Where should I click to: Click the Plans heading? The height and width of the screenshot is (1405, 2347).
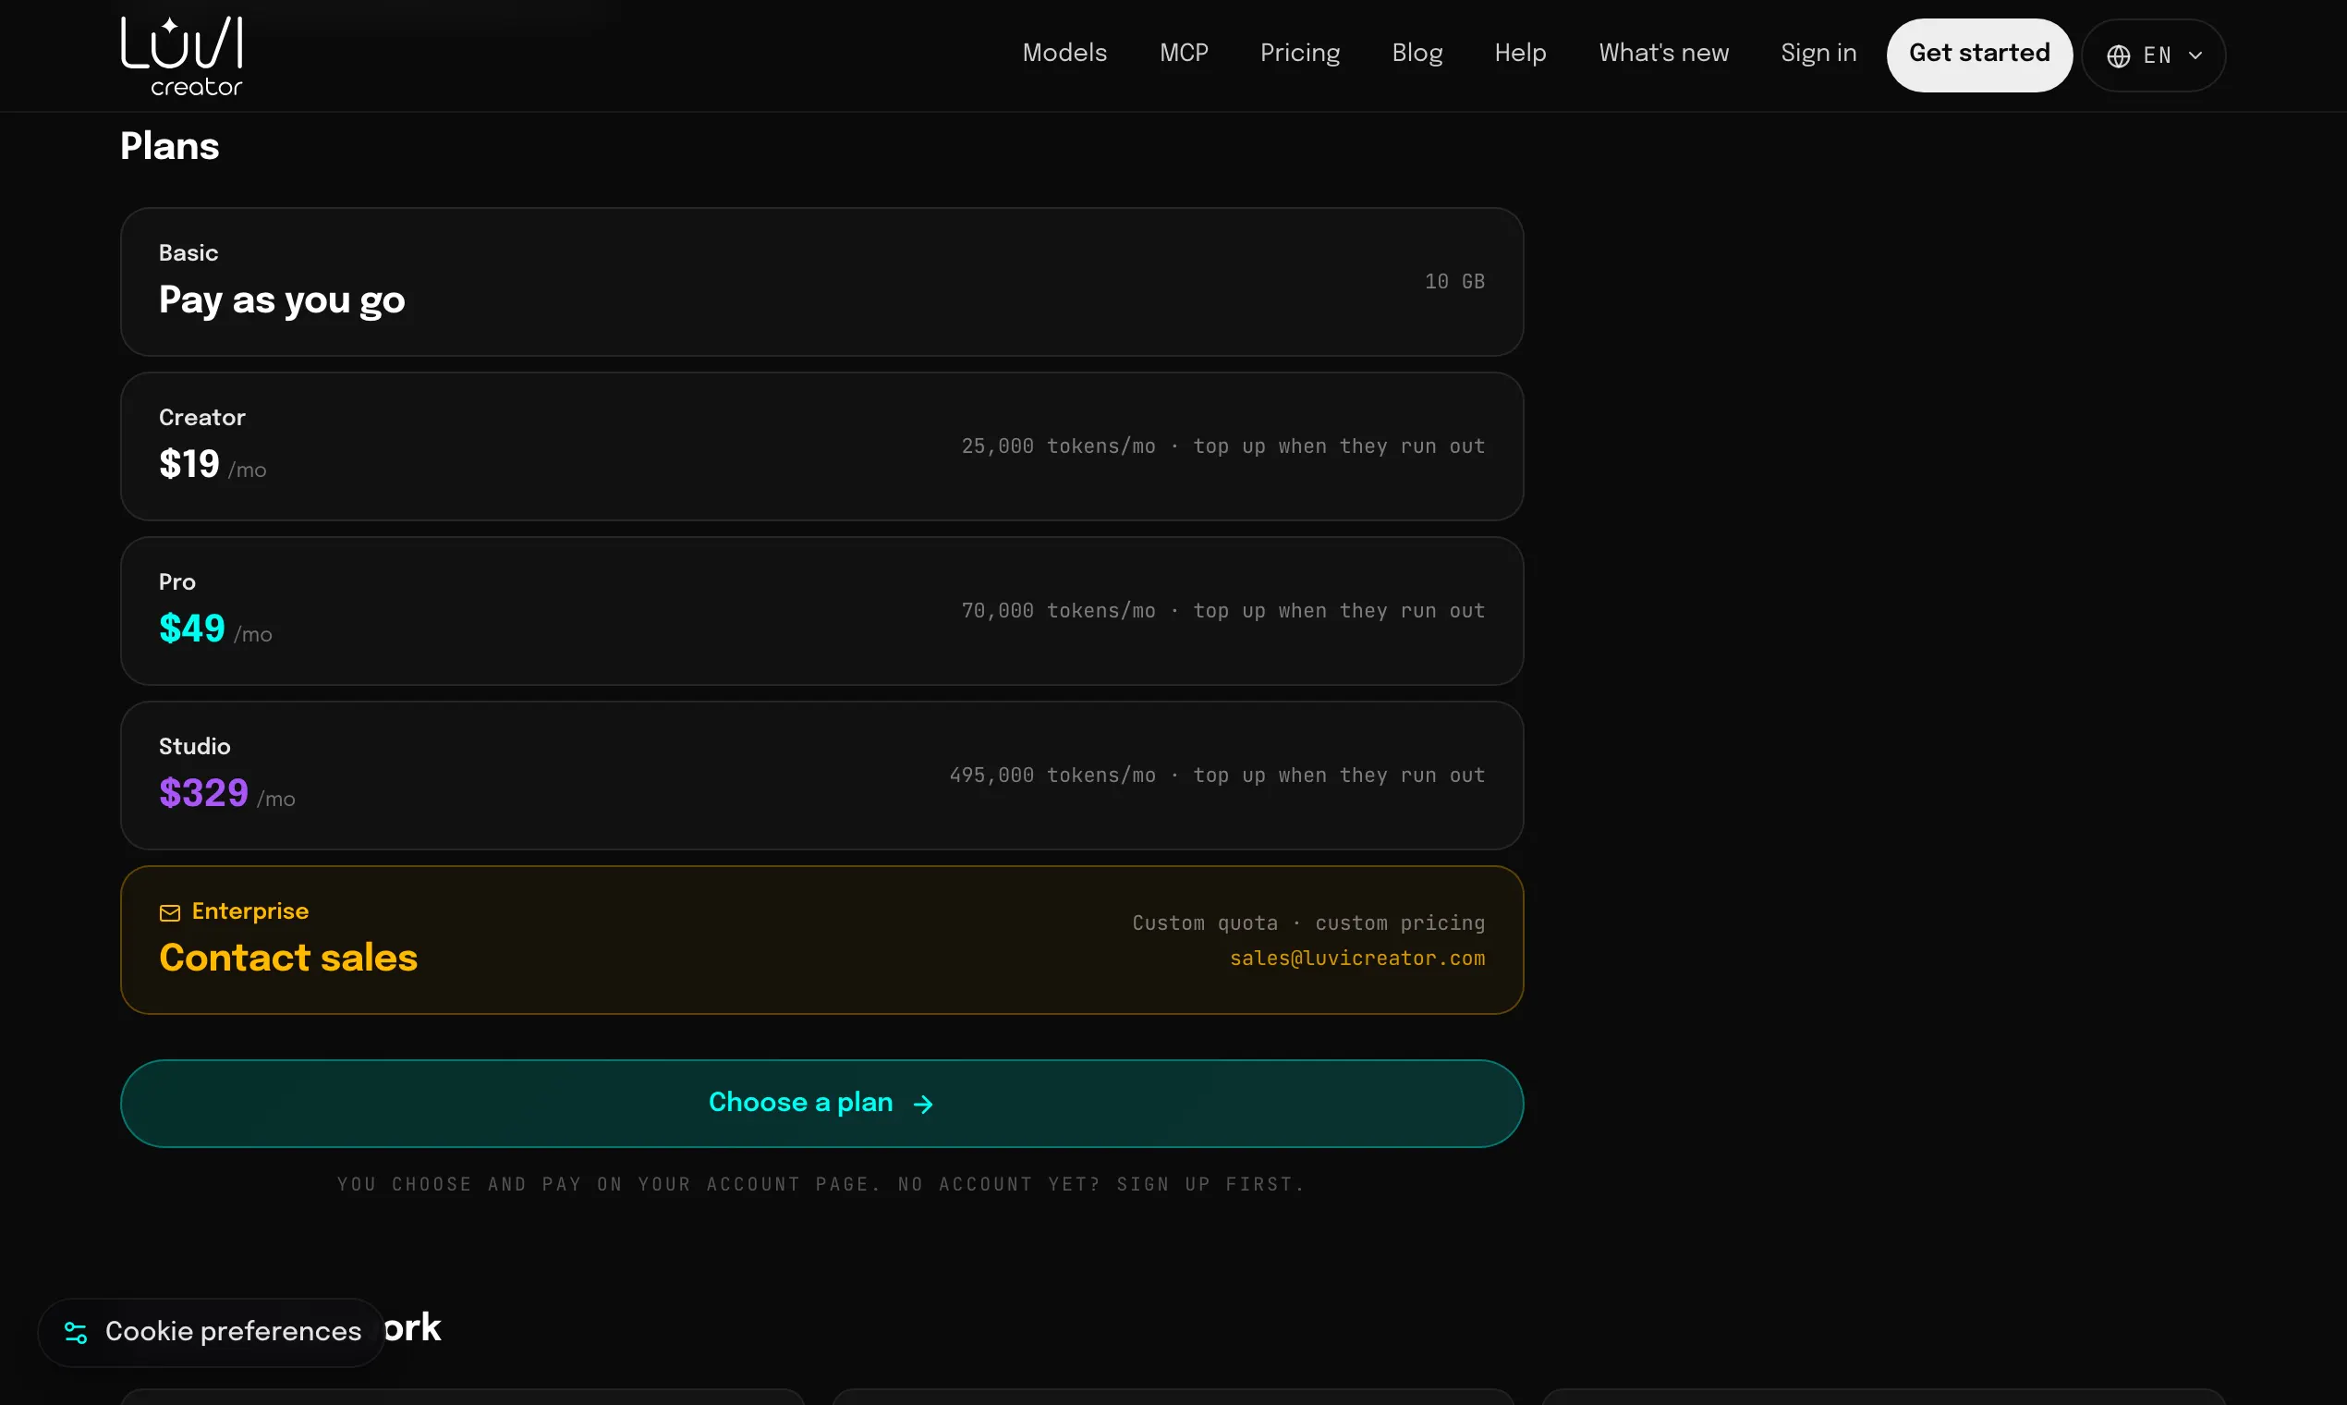click(x=169, y=146)
